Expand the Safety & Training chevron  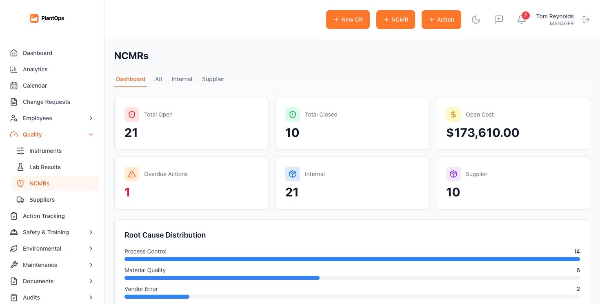click(x=91, y=232)
